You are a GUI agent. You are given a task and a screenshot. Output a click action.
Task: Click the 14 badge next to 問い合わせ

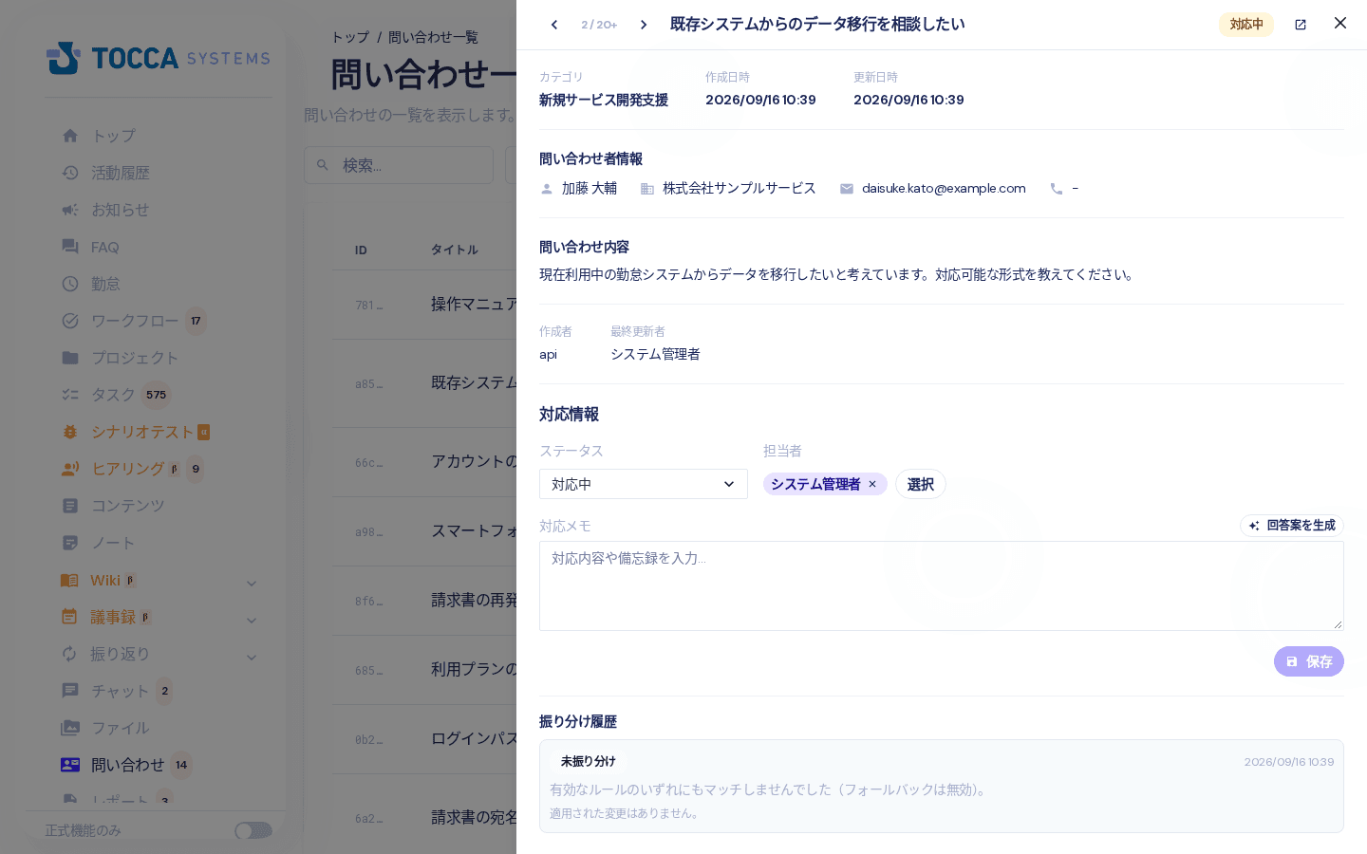point(181,765)
